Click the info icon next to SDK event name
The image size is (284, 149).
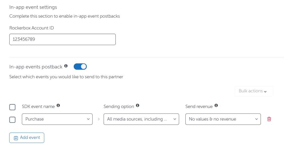pos(58,105)
